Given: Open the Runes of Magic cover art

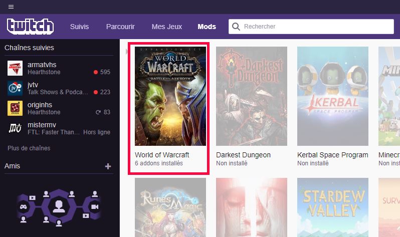Looking at the screenshot, I should [170, 207].
